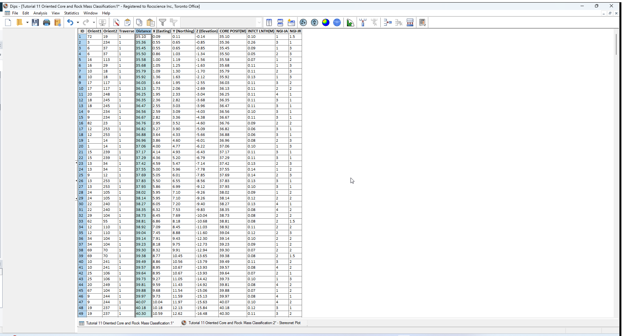Tile the open windows vertically
Image resolution: width=622 pixels, height=336 pixels.
269,22
